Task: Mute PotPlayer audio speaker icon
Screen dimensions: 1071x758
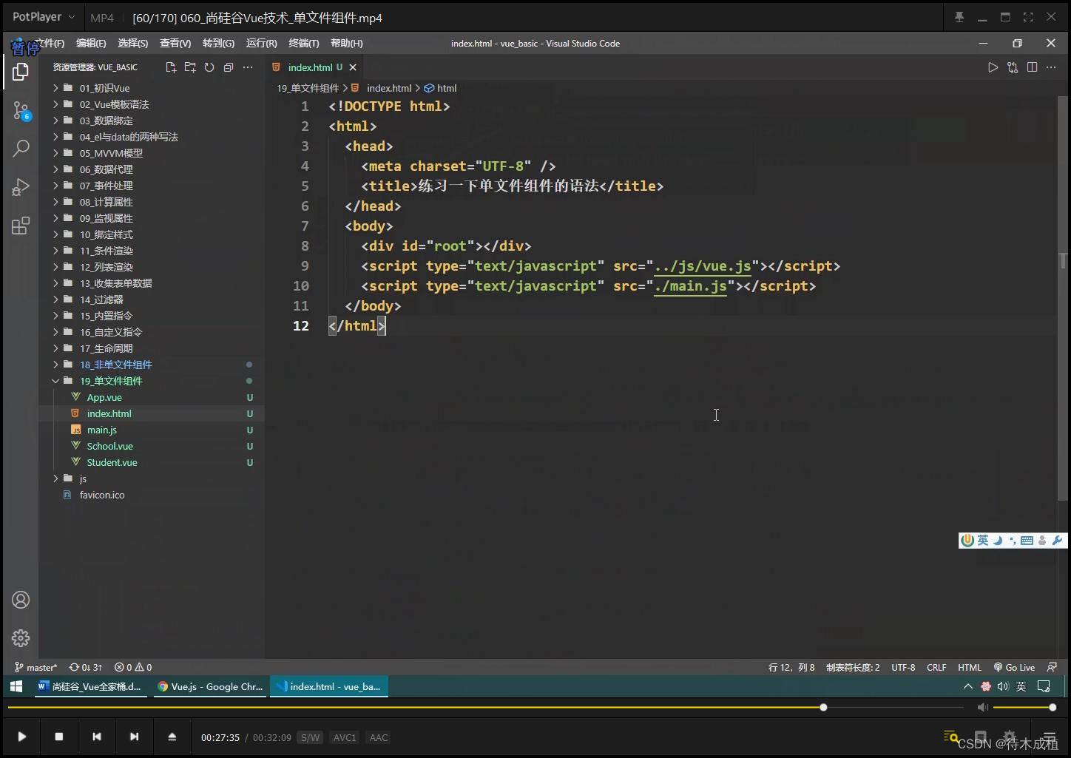Action: tap(982, 708)
